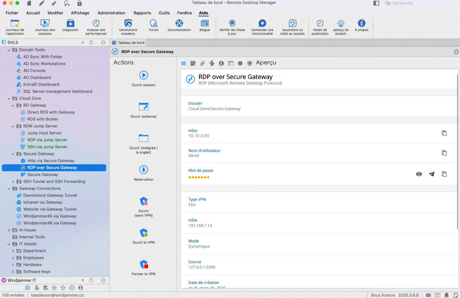The image size is (460, 298).
Task: Toggle the sidebar layout button in title bar
Action: [376, 3]
